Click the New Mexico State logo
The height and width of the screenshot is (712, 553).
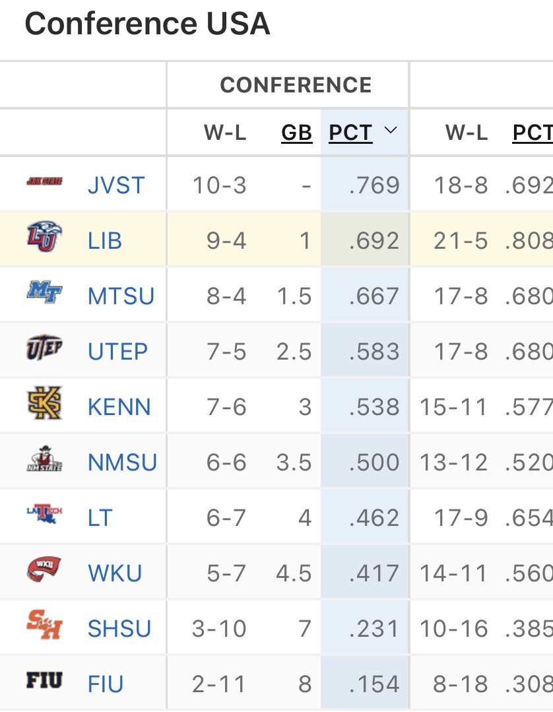44,459
